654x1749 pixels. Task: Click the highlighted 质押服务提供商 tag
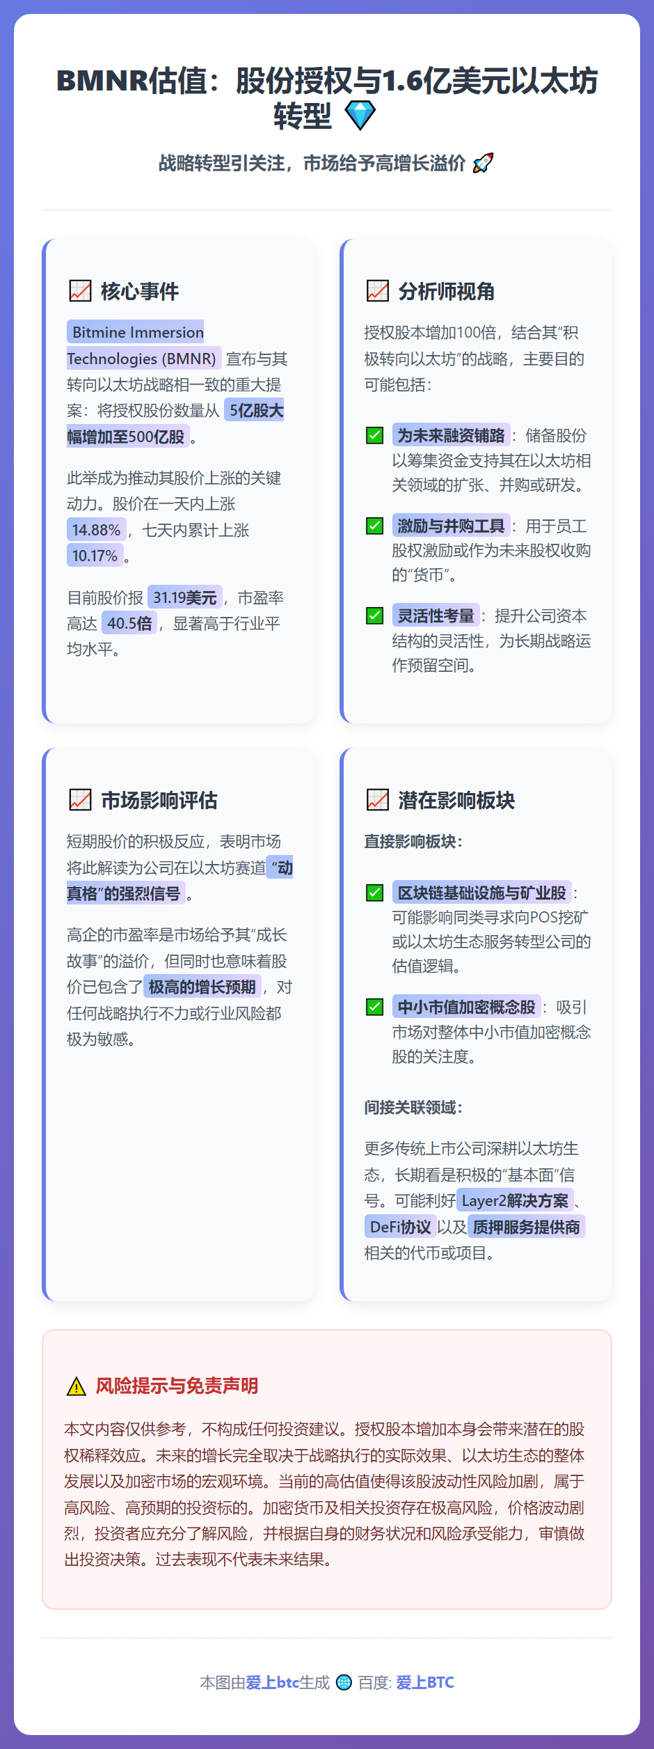click(527, 1227)
